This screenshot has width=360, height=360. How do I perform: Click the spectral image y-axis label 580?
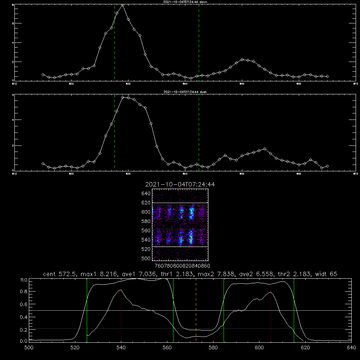(x=146, y=221)
